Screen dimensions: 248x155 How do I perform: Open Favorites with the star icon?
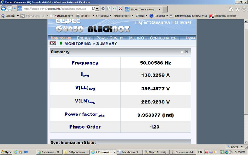coord(238,9)
